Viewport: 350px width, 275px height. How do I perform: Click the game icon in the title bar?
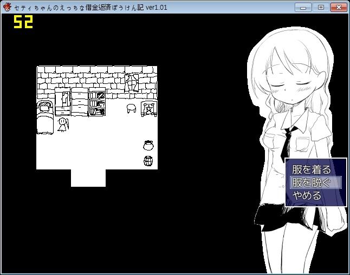(7, 7)
